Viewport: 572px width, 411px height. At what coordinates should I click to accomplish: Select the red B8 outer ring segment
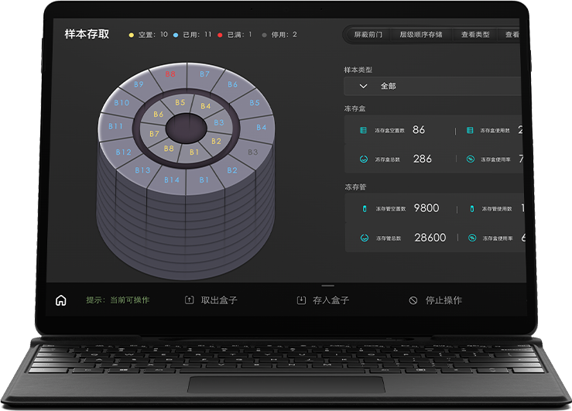point(170,74)
